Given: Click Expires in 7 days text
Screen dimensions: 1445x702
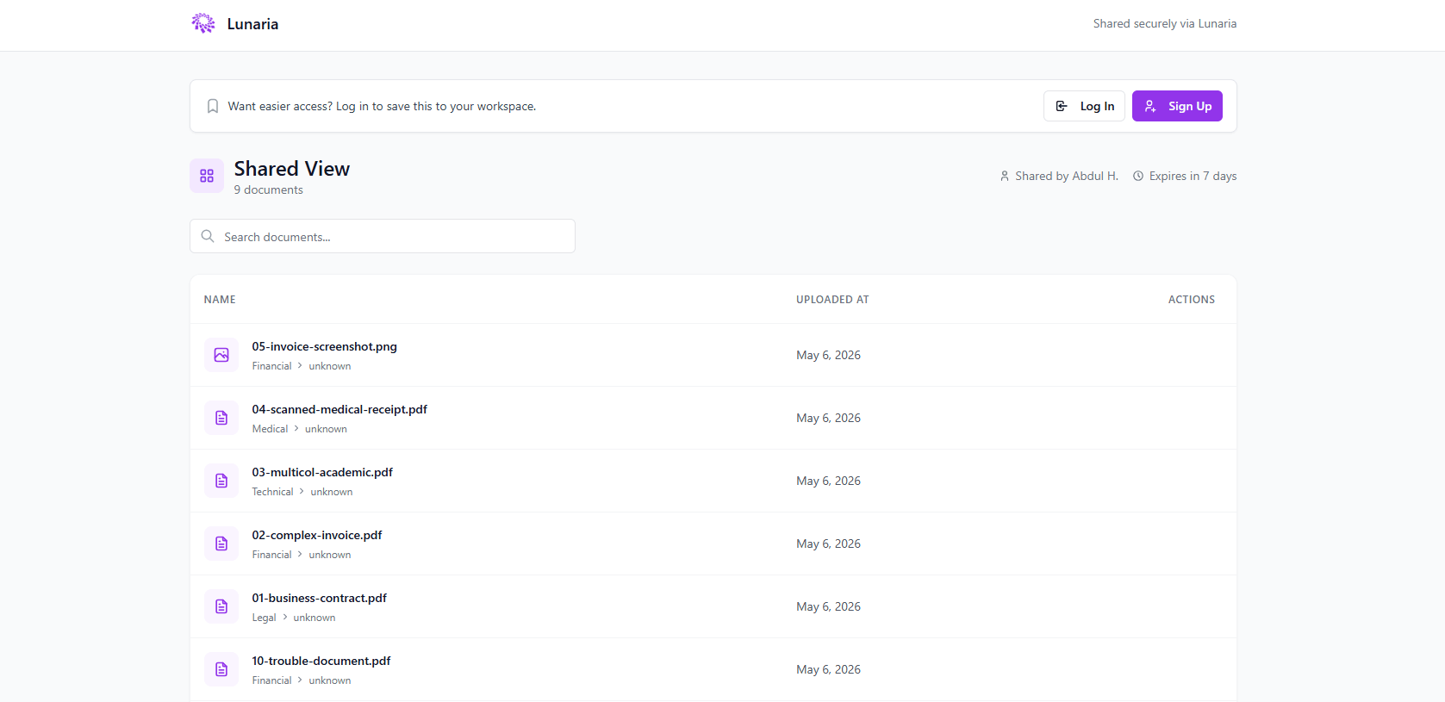Looking at the screenshot, I should pos(1193,176).
